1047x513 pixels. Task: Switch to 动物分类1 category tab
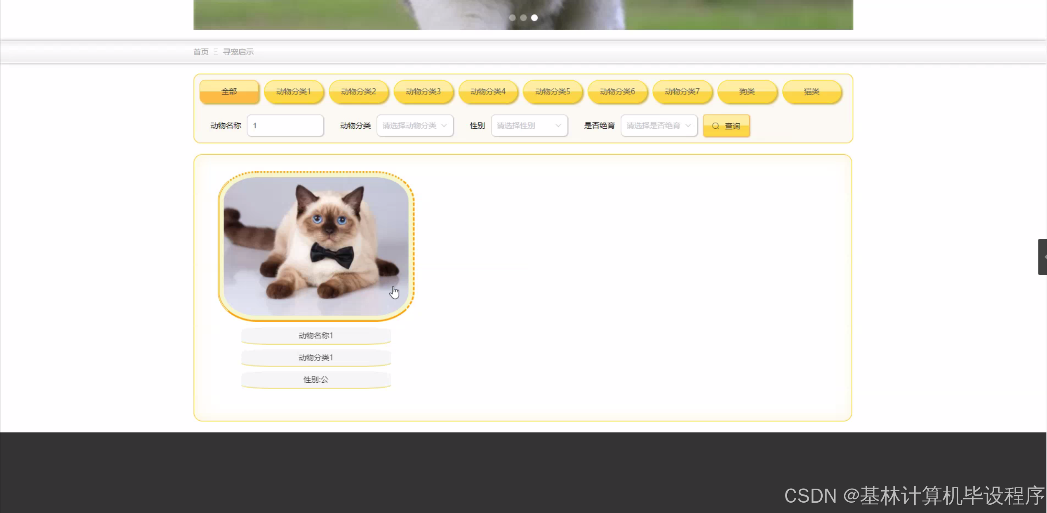(x=294, y=92)
